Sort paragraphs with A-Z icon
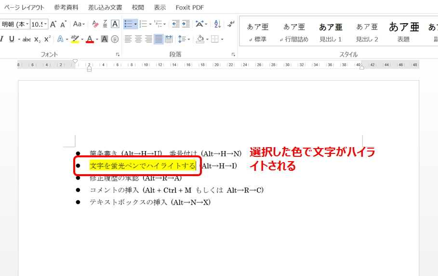 (x=217, y=24)
